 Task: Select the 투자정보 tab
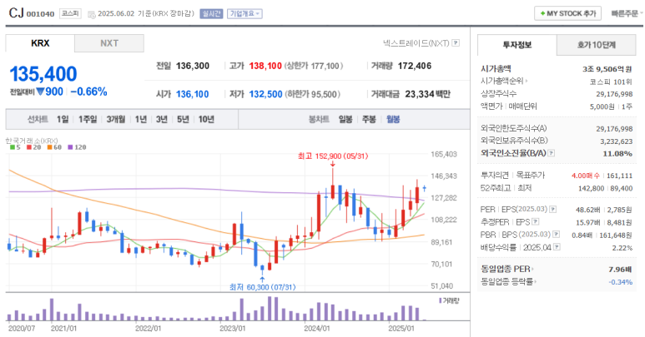tap(517, 45)
